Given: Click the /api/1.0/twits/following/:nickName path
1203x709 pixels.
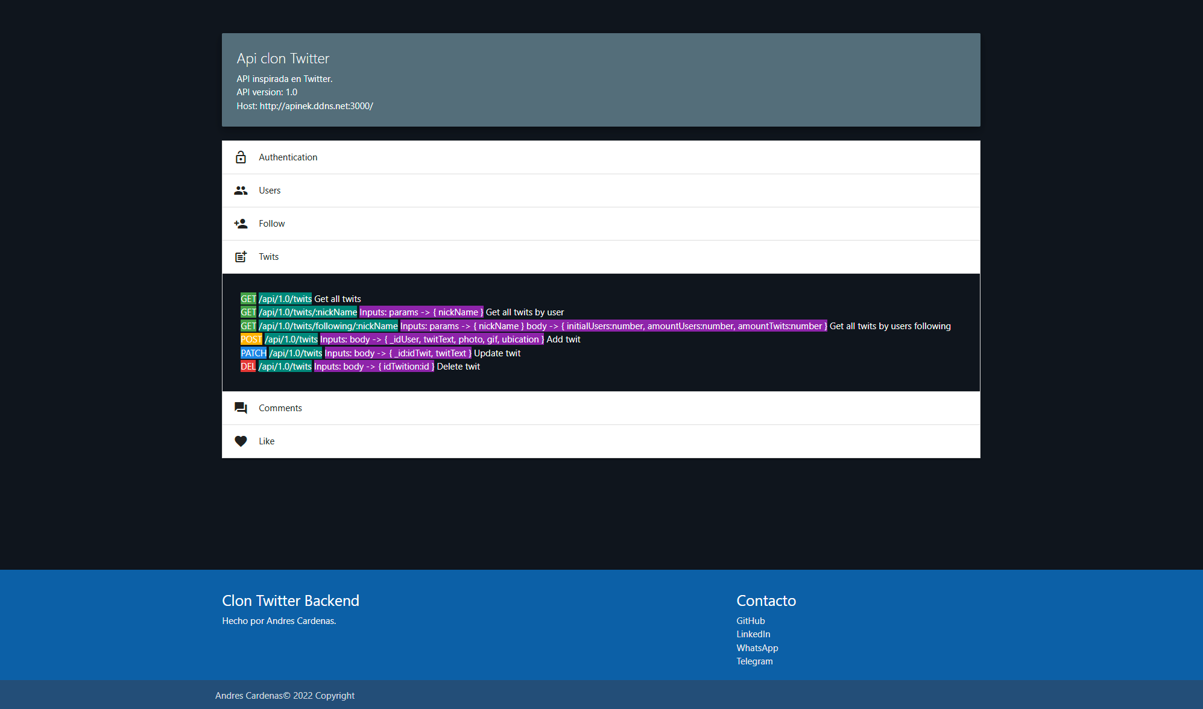Looking at the screenshot, I should tap(328, 326).
